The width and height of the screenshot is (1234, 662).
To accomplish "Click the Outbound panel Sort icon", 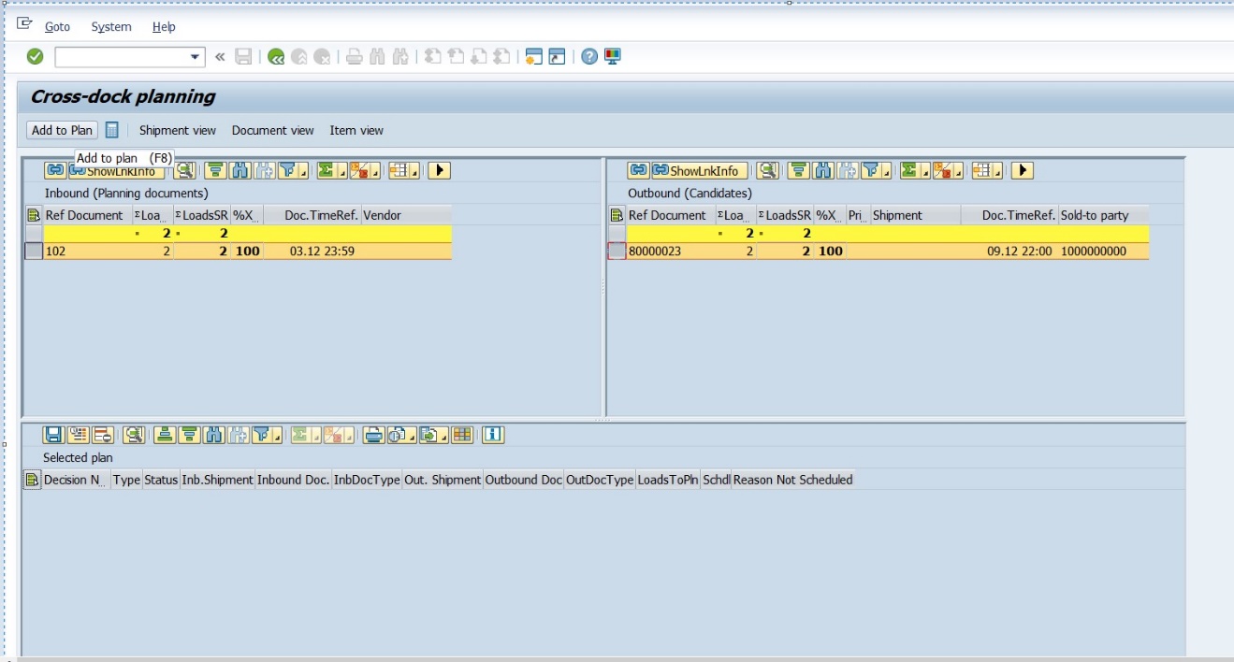I will coord(798,170).
